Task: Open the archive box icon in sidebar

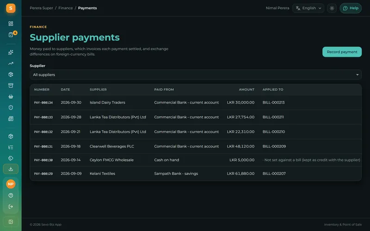Action: click(11, 85)
